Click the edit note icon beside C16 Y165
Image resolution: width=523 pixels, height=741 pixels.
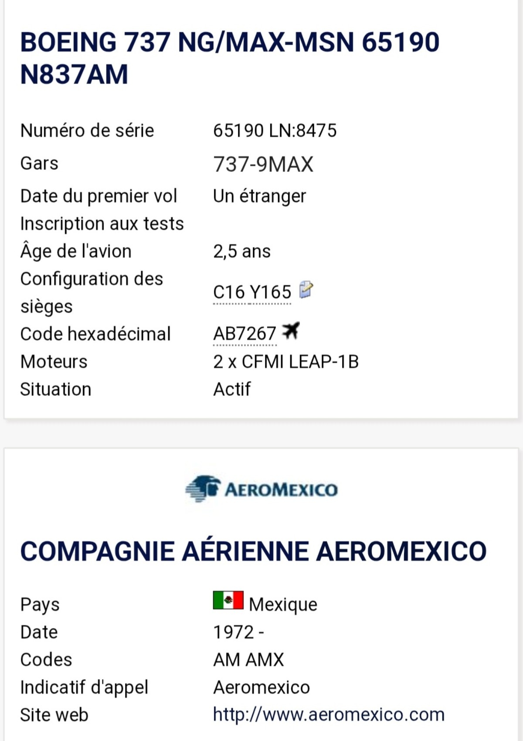point(306,290)
